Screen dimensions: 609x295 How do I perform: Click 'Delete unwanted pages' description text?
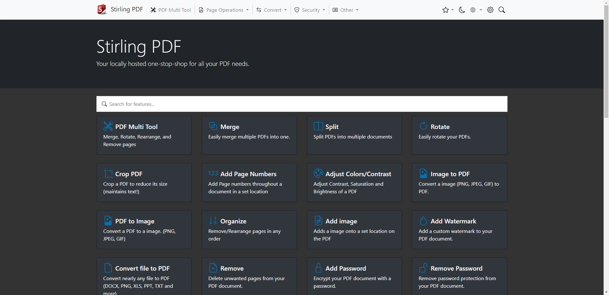pyautogui.click(x=246, y=282)
